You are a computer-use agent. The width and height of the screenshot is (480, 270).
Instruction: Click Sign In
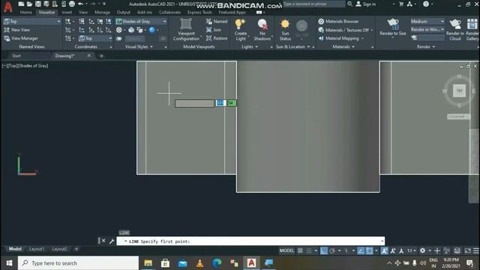pos(366,4)
